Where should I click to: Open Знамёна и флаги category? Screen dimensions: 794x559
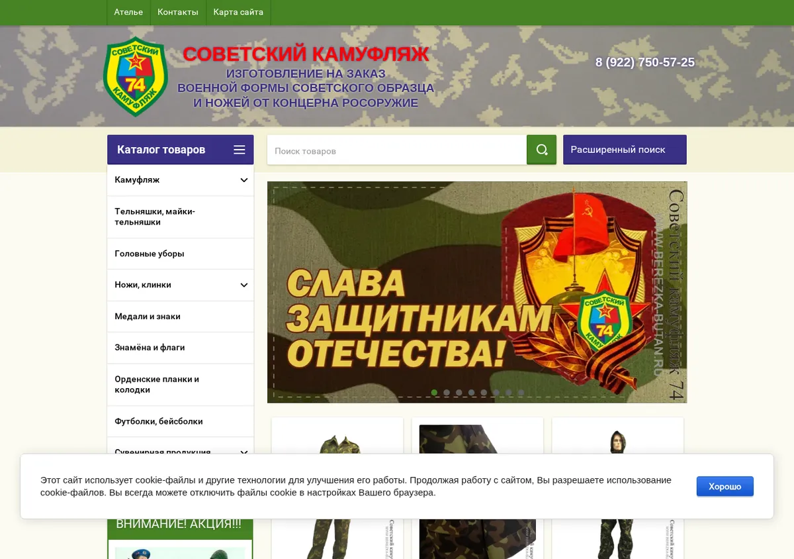pyautogui.click(x=181, y=348)
